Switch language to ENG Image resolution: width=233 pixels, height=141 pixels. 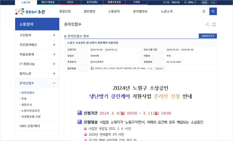tap(213, 2)
